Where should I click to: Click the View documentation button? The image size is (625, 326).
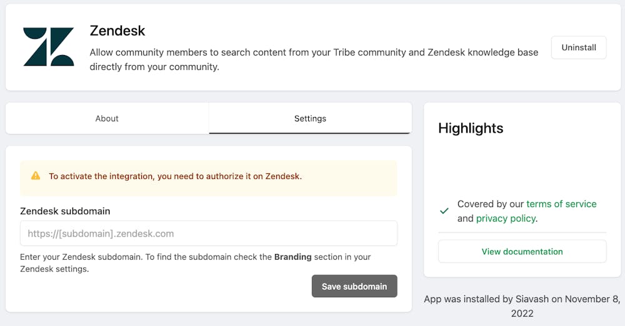522,252
